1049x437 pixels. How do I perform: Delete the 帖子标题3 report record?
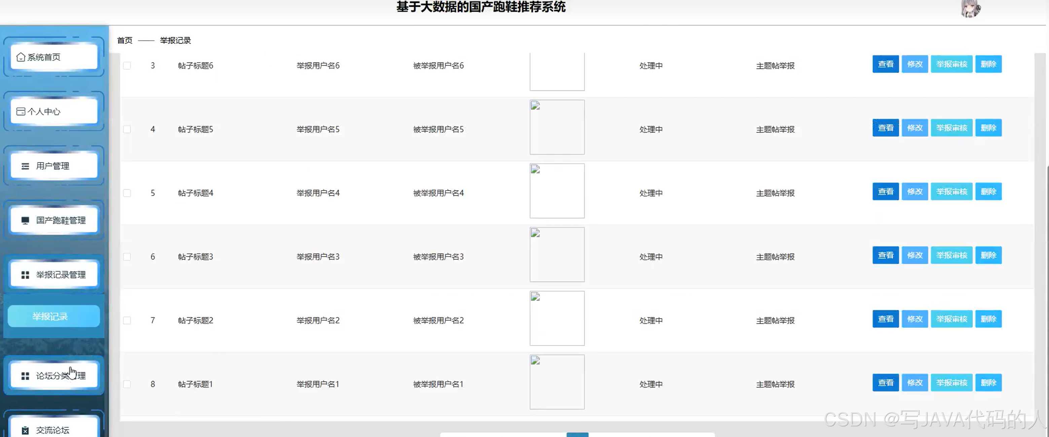[x=988, y=255]
